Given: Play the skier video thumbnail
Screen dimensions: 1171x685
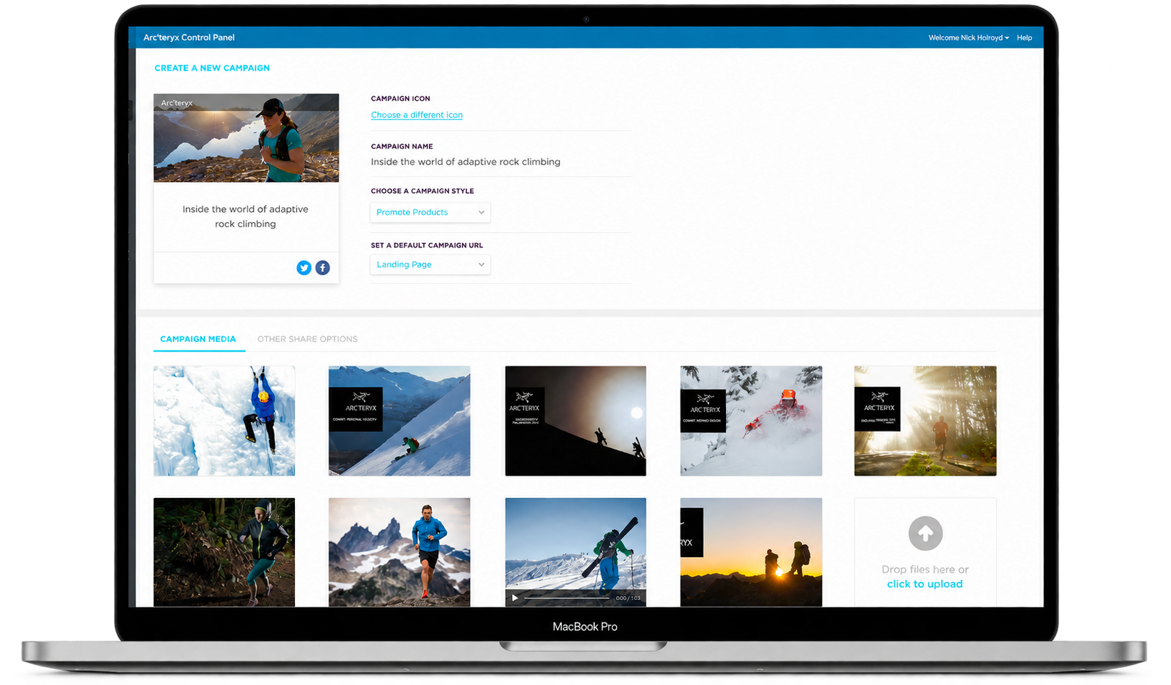Looking at the screenshot, I should (x=515, y=598).
